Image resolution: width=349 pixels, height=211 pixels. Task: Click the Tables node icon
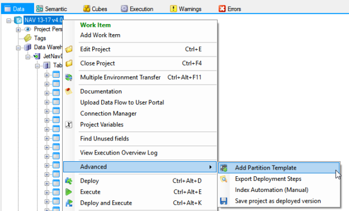46,65
